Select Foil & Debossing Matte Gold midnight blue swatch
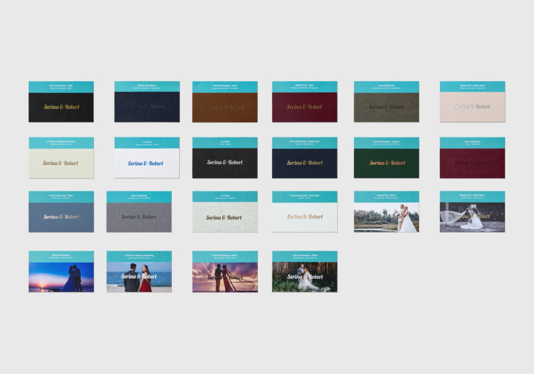Viewport: 534px width, 374px height. coord(304,158)
